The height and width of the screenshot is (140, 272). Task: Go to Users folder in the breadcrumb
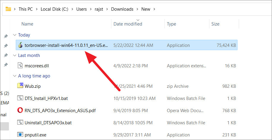82,9
